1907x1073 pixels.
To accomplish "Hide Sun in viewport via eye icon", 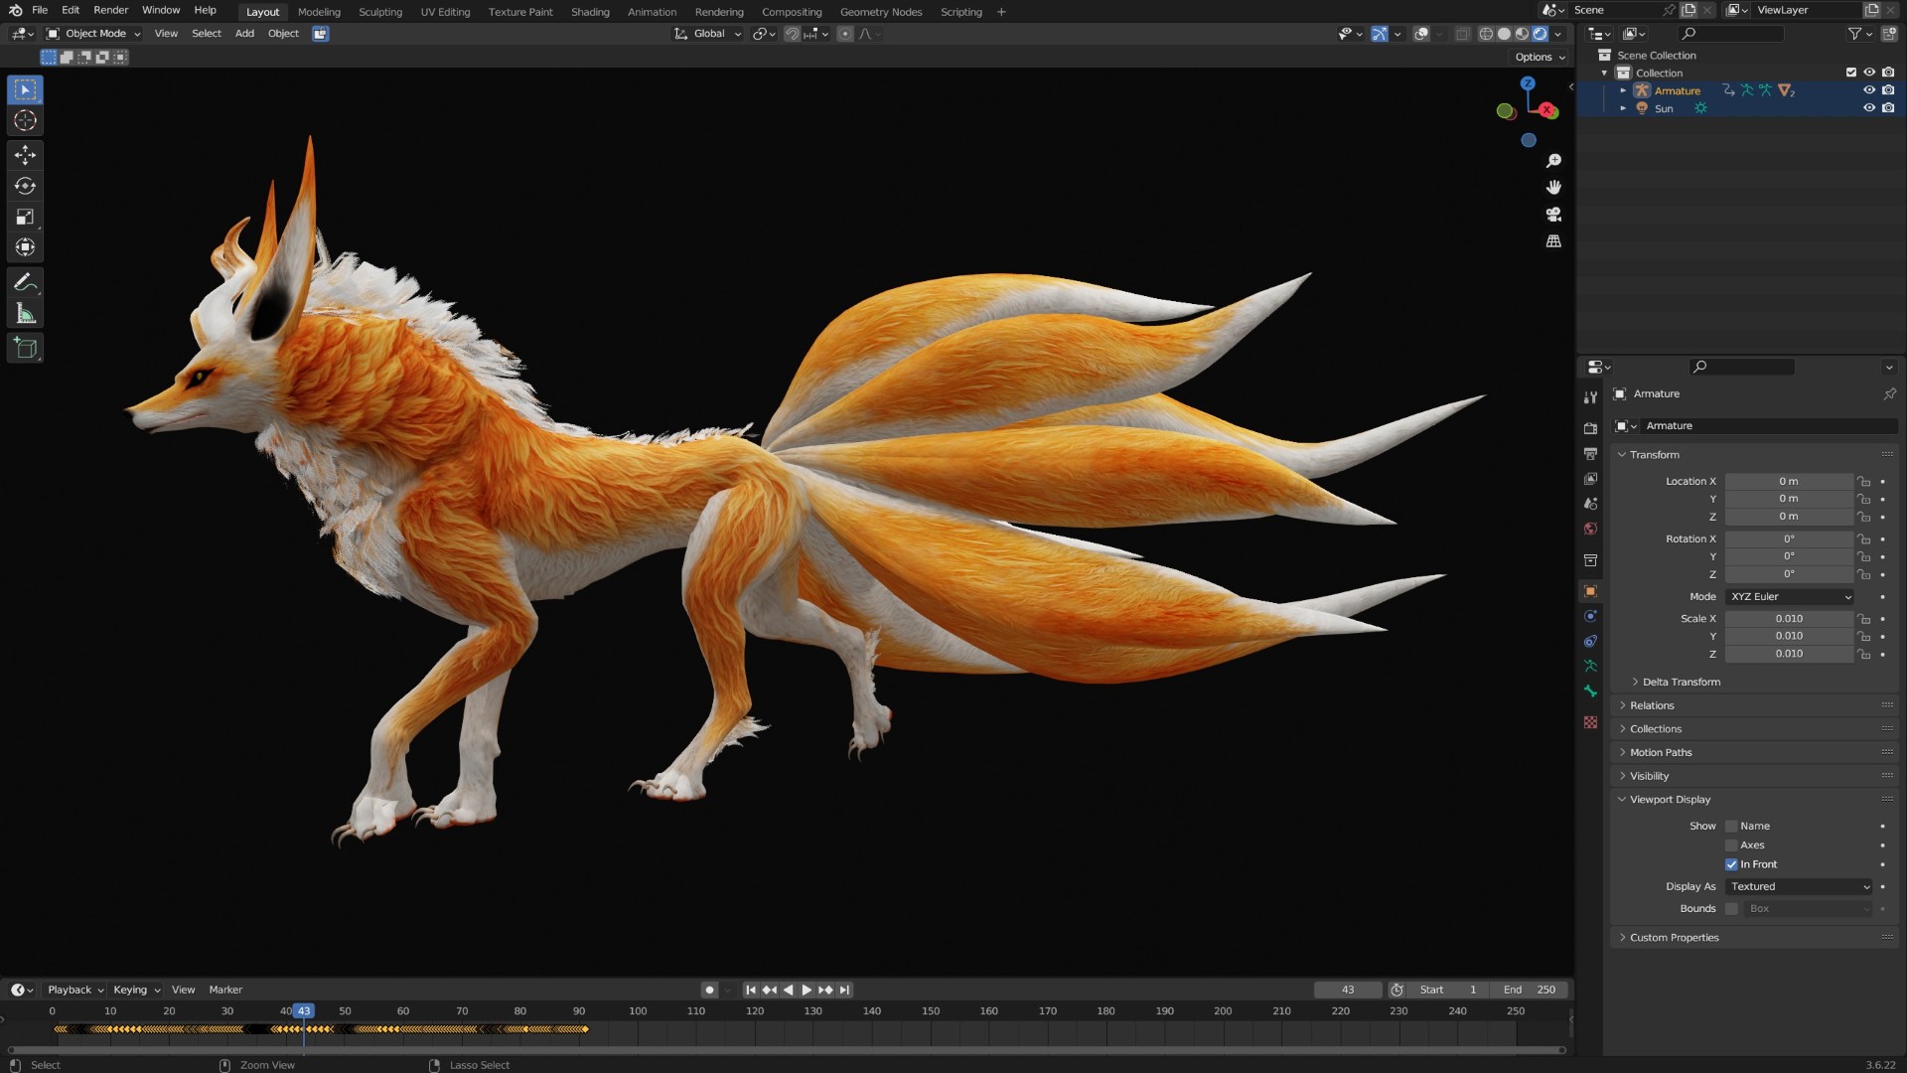I will pos(1868,108).
